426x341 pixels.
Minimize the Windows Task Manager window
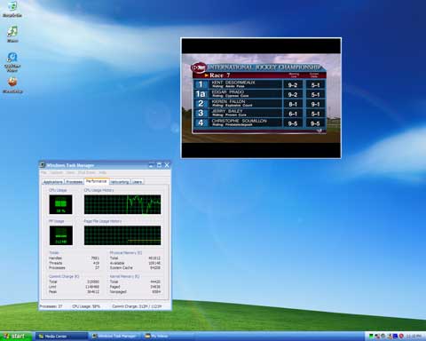pyautogui.click(x=152, y=165)
